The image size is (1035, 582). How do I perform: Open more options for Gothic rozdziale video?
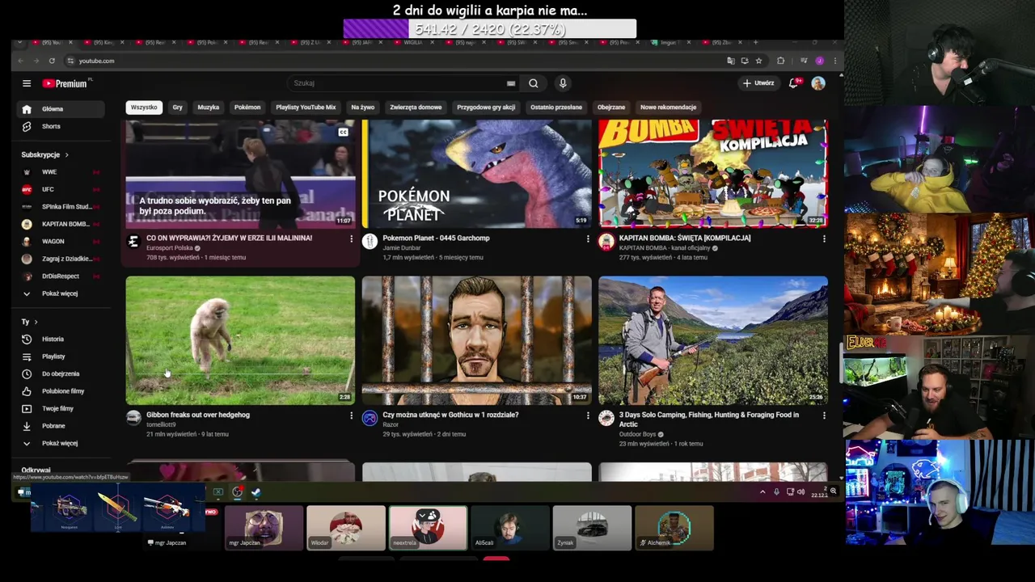(x=588, y=415)
